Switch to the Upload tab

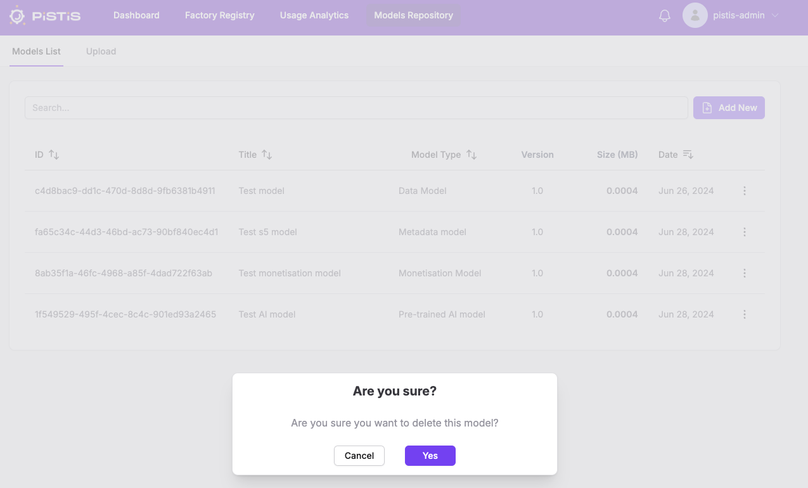(101, 51)
